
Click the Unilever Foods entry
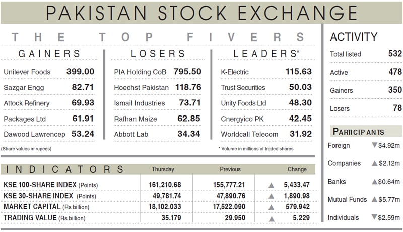27,72
